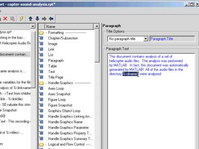Viewport: 199px width, 149px height.
Task: Collapse the Handle Graphics category
Action: (x=46, y=83)
